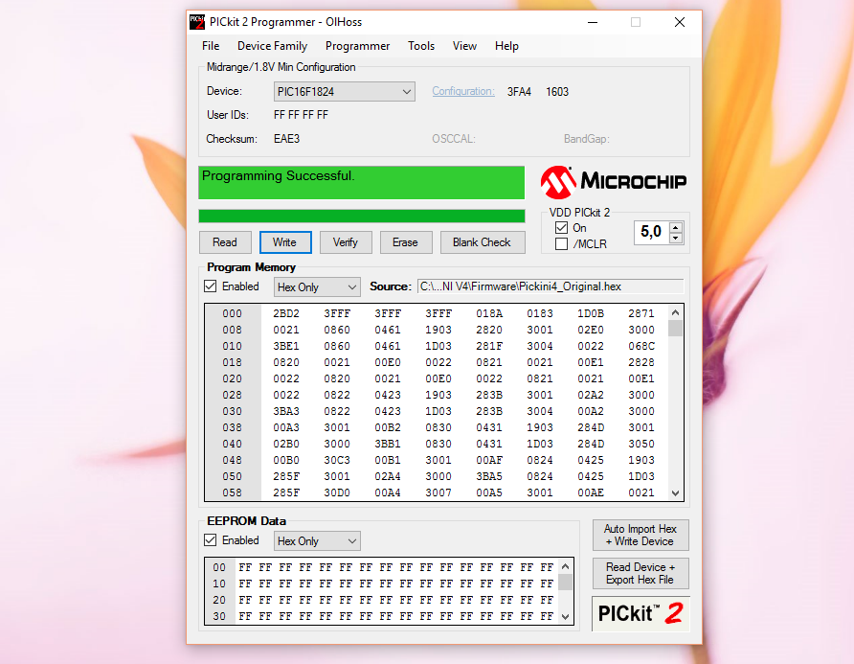Toggle EEPROM Data Enabled checkbox
854x664 pixels.
(x=211, y=540)
